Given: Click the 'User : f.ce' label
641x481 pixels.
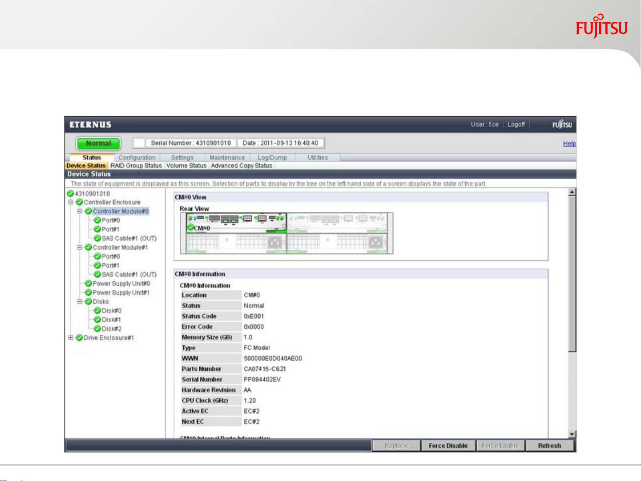Looking at the screenshot, I should (x=485, y=125).
